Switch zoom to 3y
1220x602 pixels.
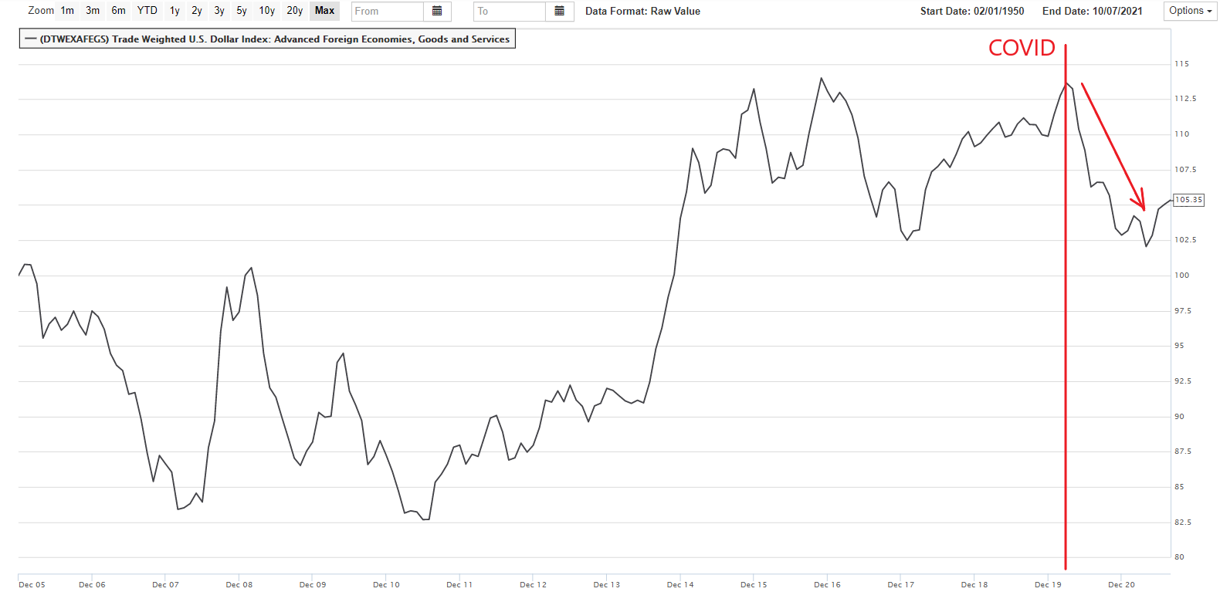[219, 11]
